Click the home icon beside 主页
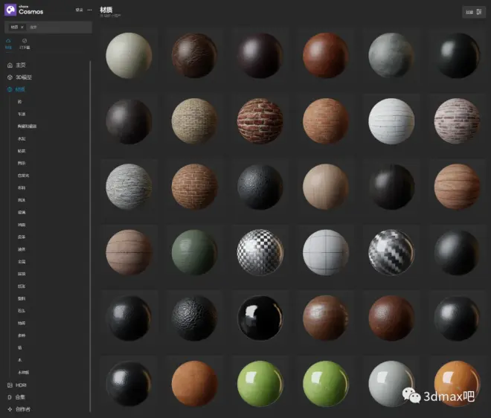The width and height of the screenshot is (491, 418). (10, 65)
